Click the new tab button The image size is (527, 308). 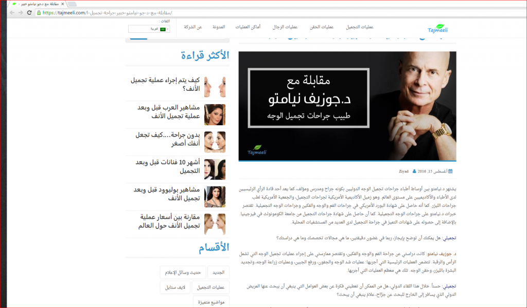tap(72, 4)
